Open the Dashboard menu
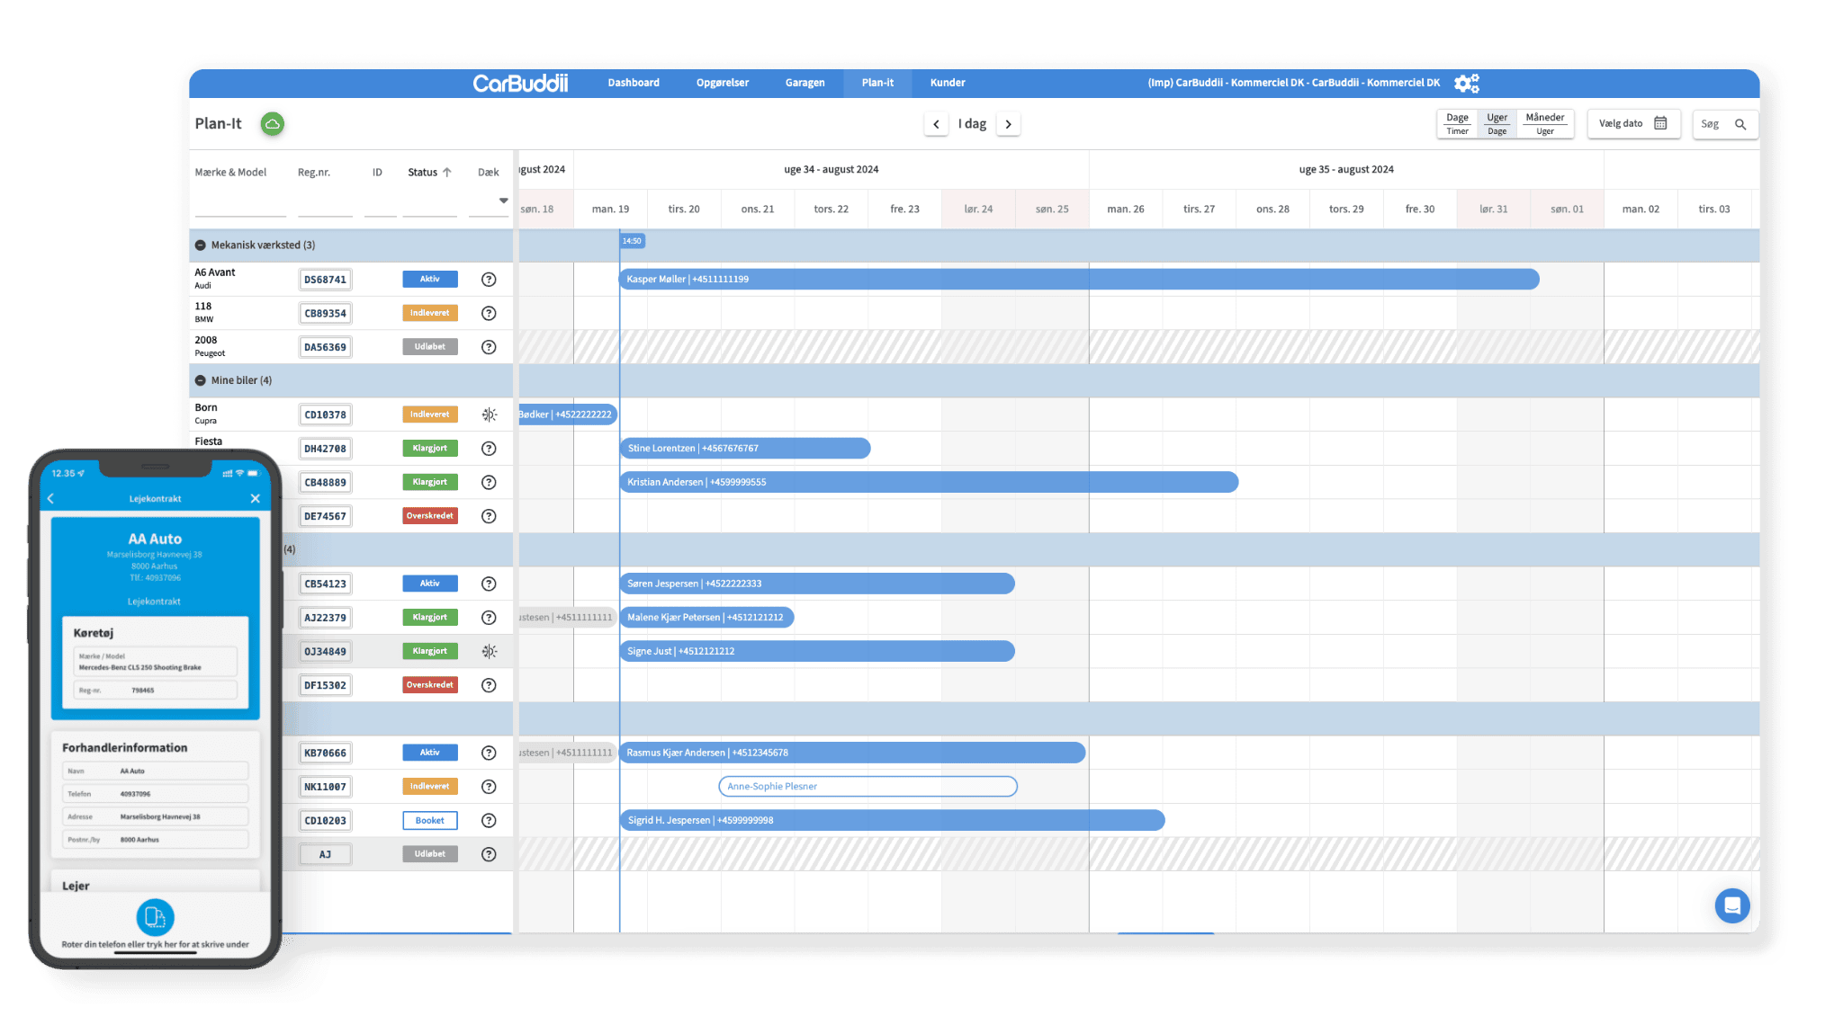 coord(634,83)
